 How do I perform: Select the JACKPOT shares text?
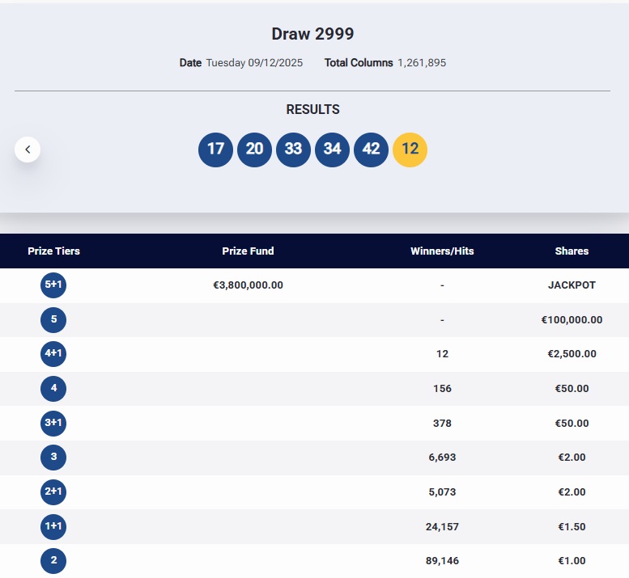[x=572, y=285]
